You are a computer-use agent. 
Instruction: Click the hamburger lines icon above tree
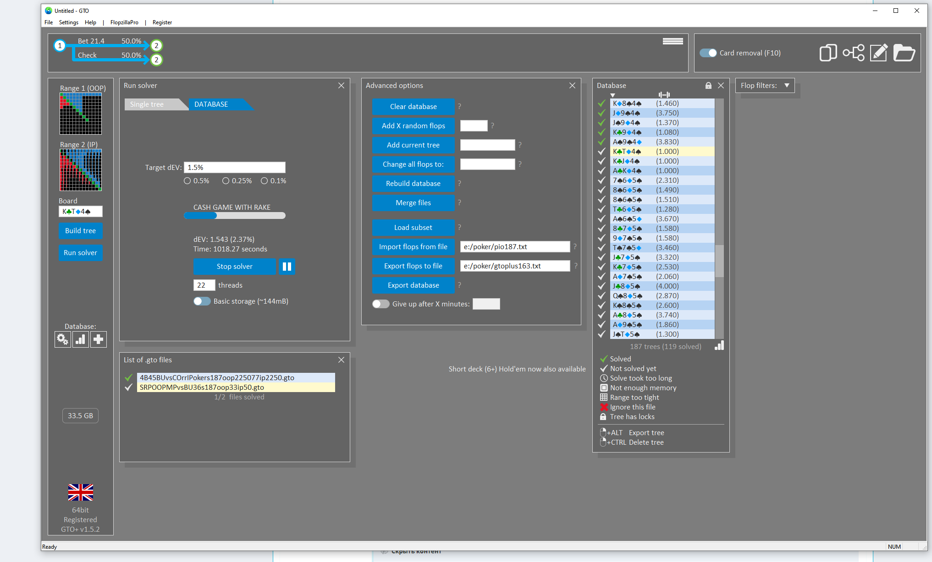(x=673, y=41)
